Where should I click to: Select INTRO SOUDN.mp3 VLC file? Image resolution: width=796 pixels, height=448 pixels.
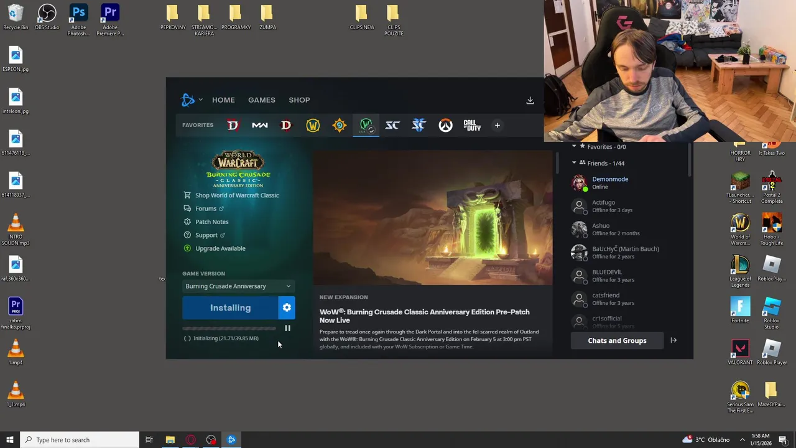tap(16, 230)
